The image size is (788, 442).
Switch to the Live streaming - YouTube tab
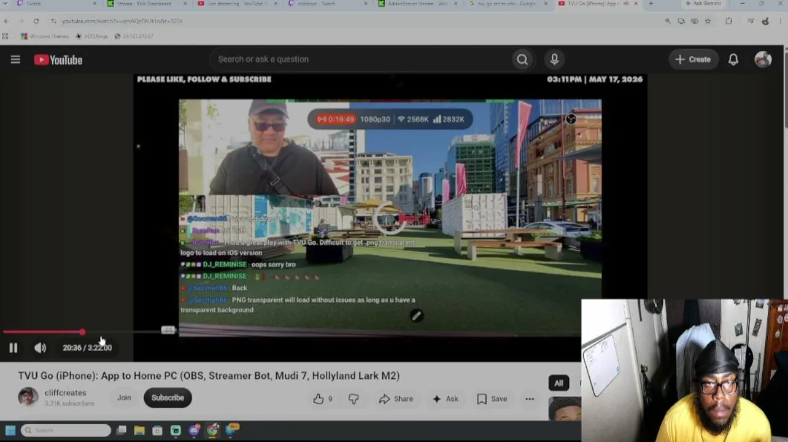tap(236, 4)
